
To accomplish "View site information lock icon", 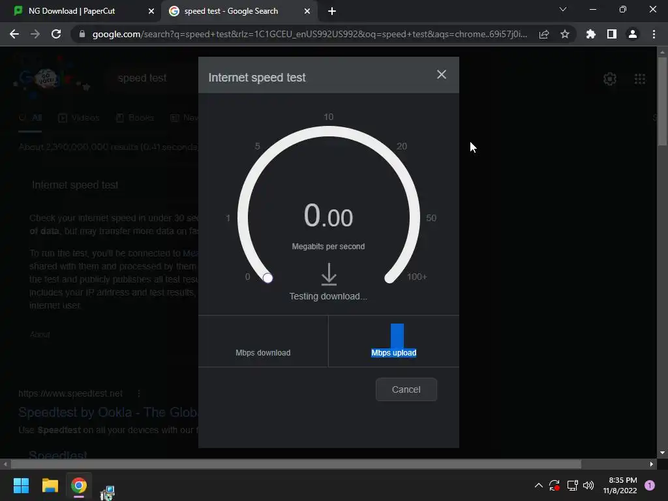I will pyautogui.click(x=82, y=34).
